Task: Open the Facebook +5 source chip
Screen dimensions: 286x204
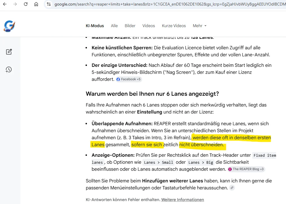Action: [x=128, y=79]
